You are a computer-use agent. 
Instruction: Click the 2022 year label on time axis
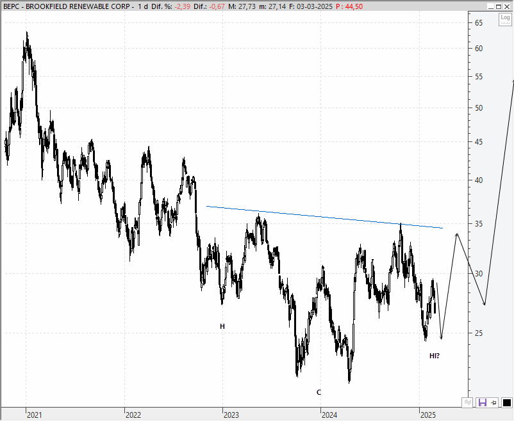133,415
